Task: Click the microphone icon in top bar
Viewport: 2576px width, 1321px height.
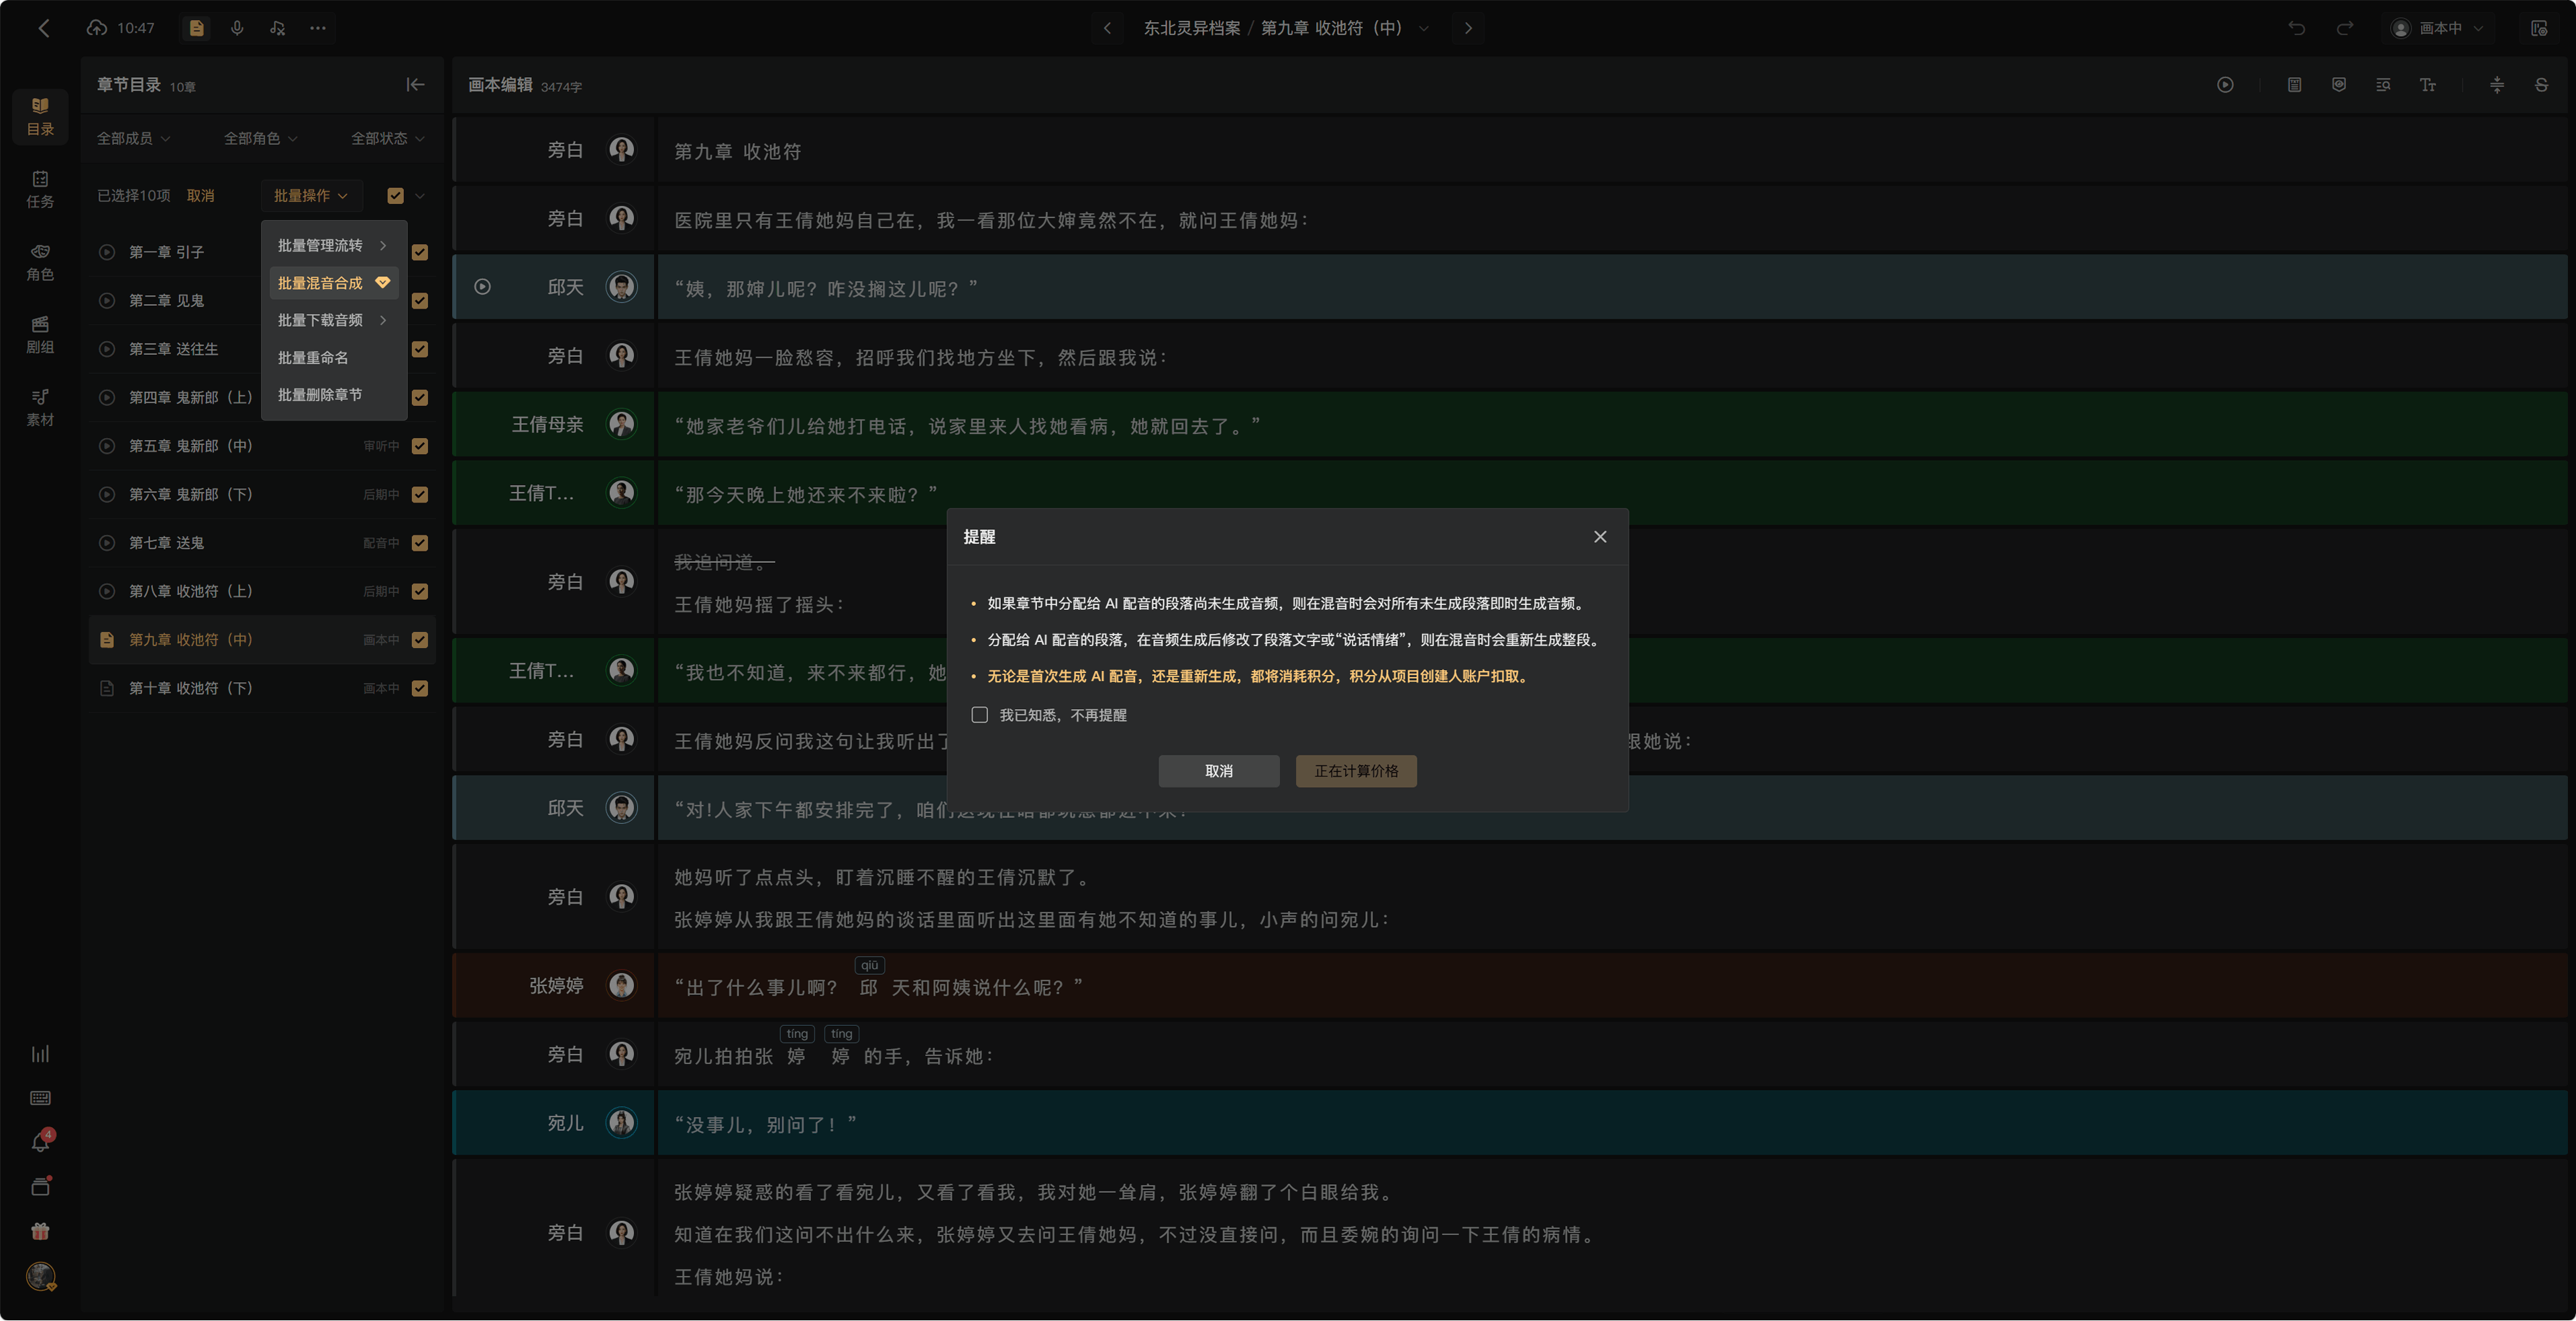Action: [237, 28]
